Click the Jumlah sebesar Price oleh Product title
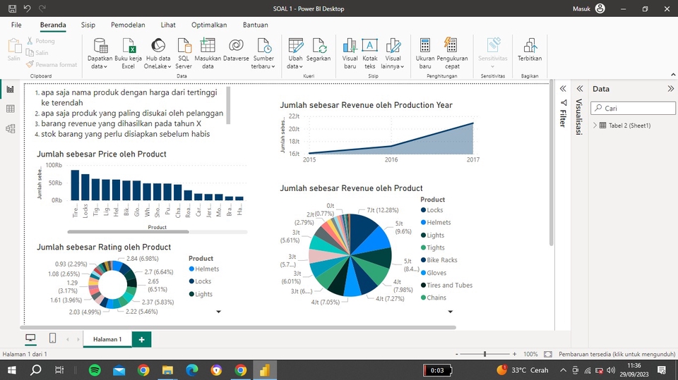The width and height of the screenshot is (678, 380). point(101,154)
